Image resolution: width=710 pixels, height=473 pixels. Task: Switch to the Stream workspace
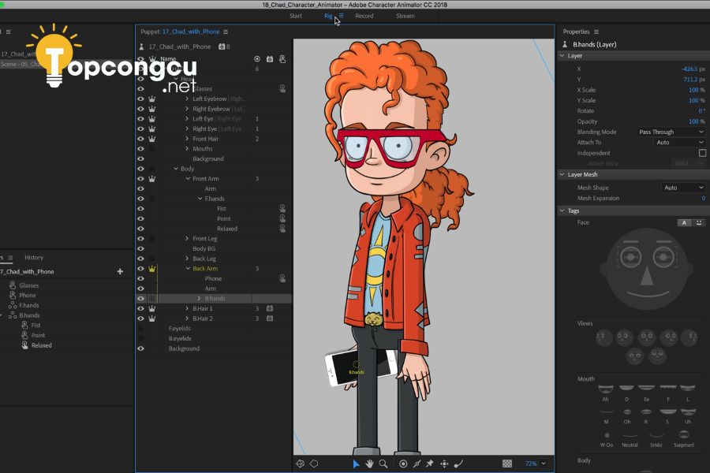405,16
